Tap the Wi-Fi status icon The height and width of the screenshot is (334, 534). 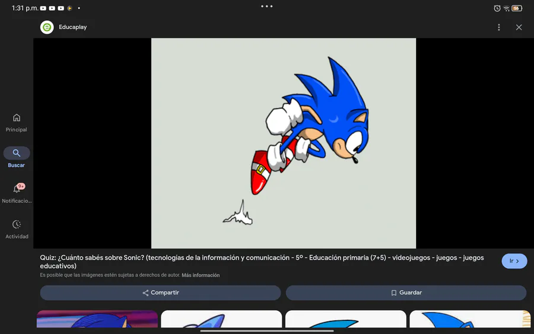coord(507,8)
